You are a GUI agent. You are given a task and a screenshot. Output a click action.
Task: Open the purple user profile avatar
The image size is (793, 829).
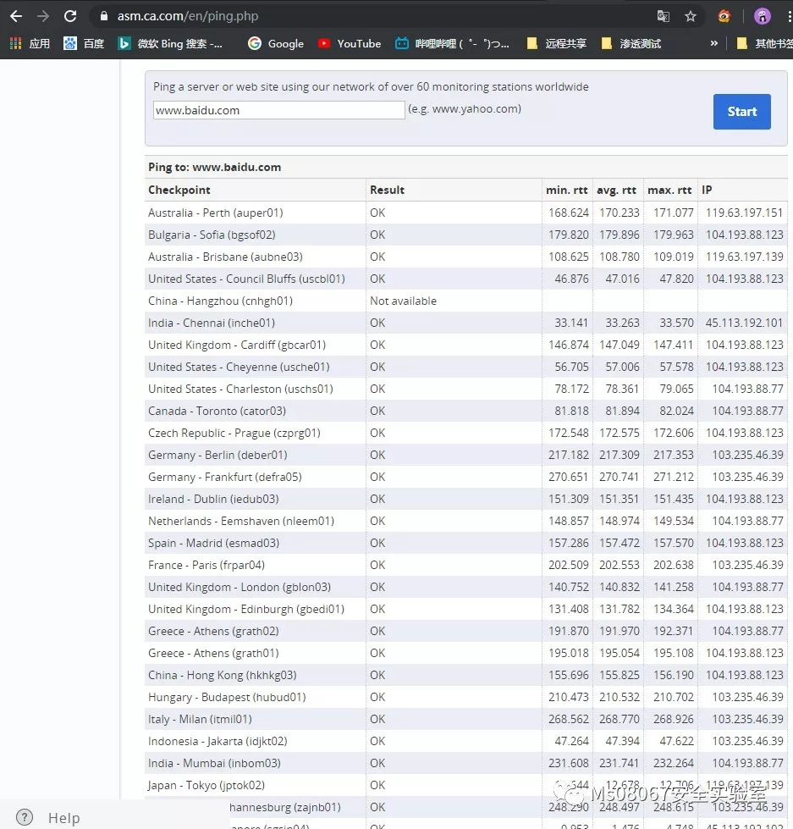(x=762, y=16)
